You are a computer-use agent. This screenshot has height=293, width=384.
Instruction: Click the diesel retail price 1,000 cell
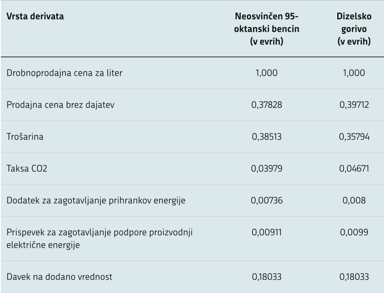tap(353, 73)
